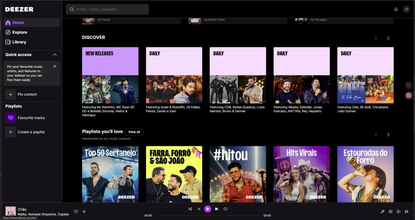Viewport: 415px width, 220px height.
Task: Open Top 50 Sertanejo playlist
Action: tap(110, 174)
